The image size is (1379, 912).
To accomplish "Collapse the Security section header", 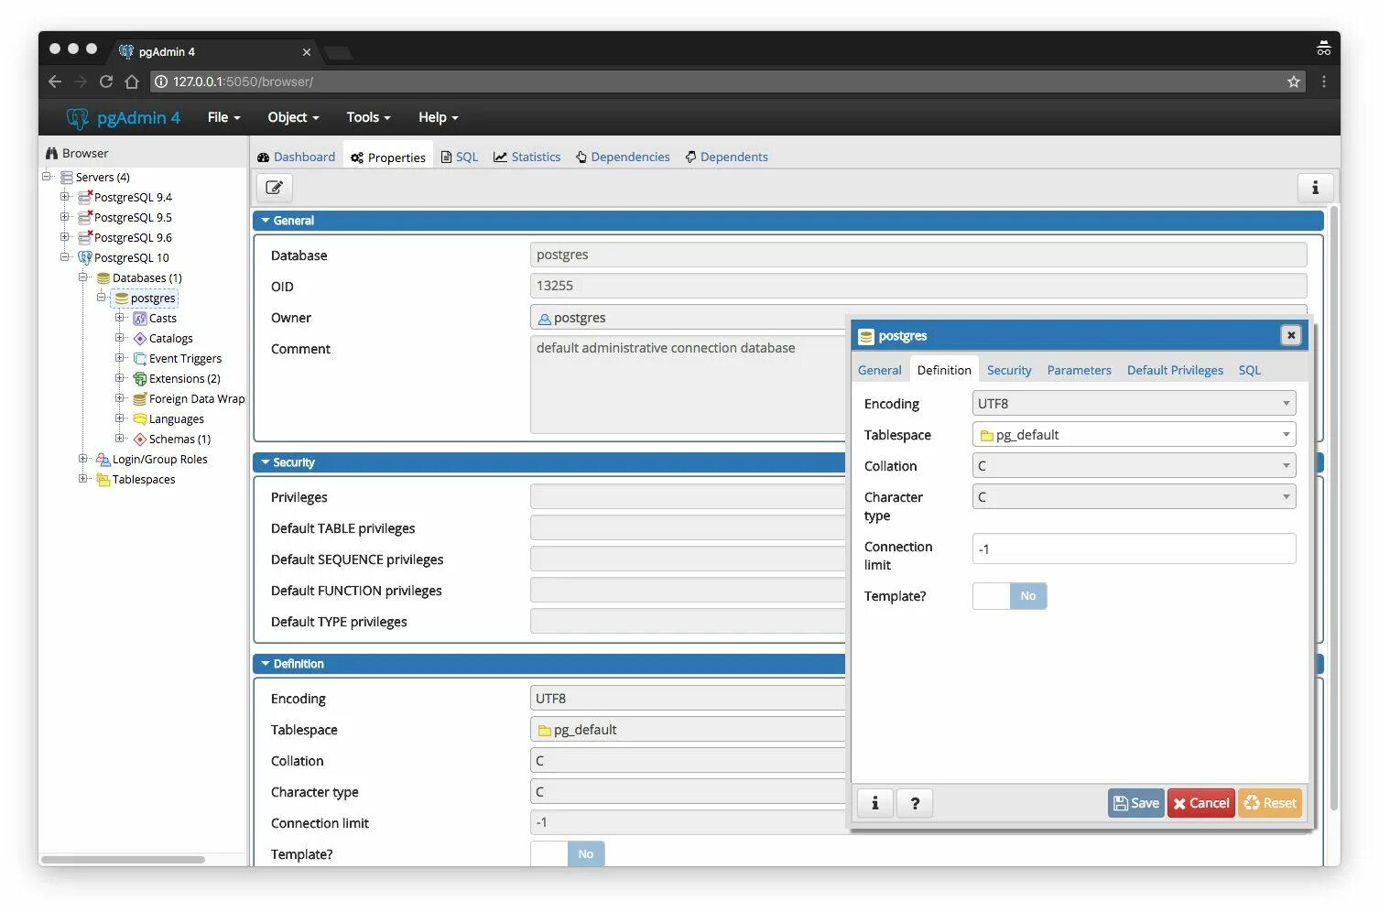I will 549,462.
